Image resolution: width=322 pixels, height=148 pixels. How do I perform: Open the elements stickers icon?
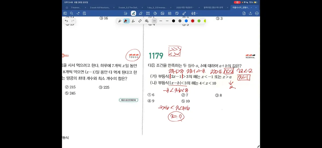pos(170,13)
